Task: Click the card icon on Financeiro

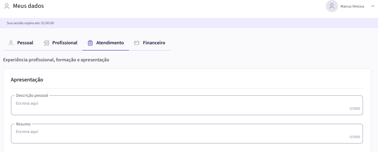Action: point(137,43)
